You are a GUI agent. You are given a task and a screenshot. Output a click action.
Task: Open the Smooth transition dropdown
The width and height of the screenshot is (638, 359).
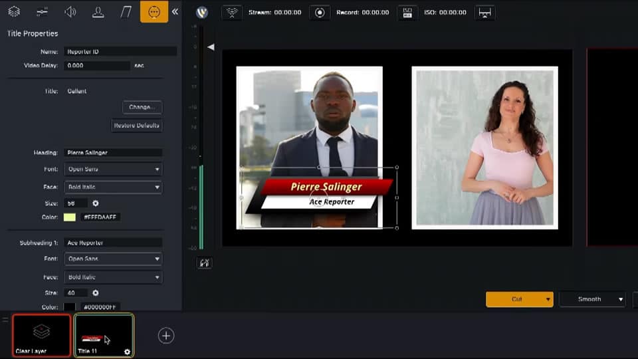point(591,299)
